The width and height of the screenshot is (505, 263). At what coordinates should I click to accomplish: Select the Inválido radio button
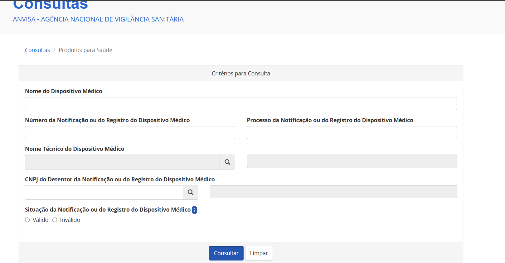point(55,220)
